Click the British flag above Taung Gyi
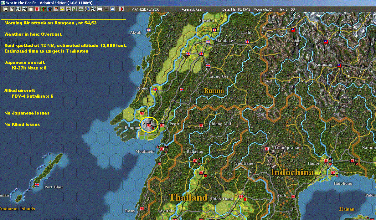The height and width of the screenshot is (220, 376). [208, 66]
